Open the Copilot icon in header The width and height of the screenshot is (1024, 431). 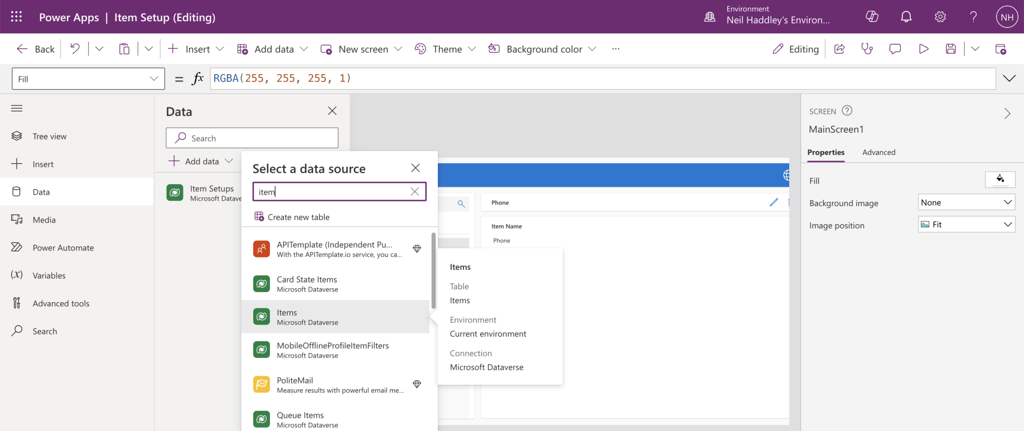[x=872, y=17]
